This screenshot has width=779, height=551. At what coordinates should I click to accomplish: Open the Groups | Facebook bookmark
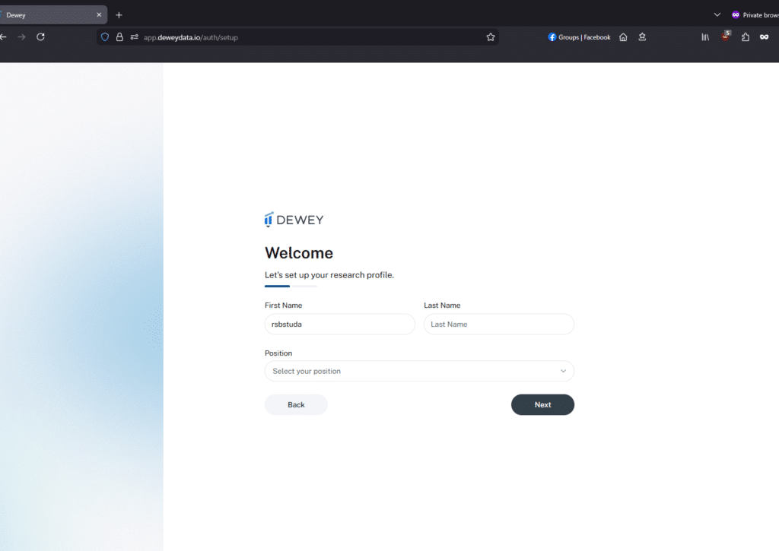pyautogui.click(x=579, y=36)
